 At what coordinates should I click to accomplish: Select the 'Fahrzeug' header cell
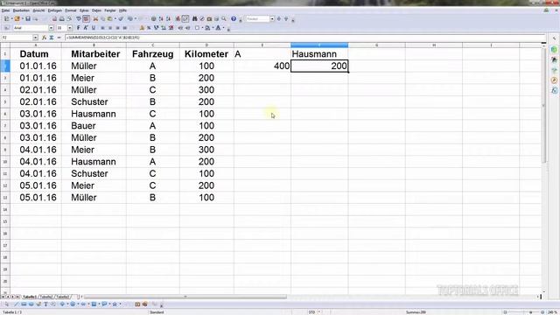click(153, 54)
